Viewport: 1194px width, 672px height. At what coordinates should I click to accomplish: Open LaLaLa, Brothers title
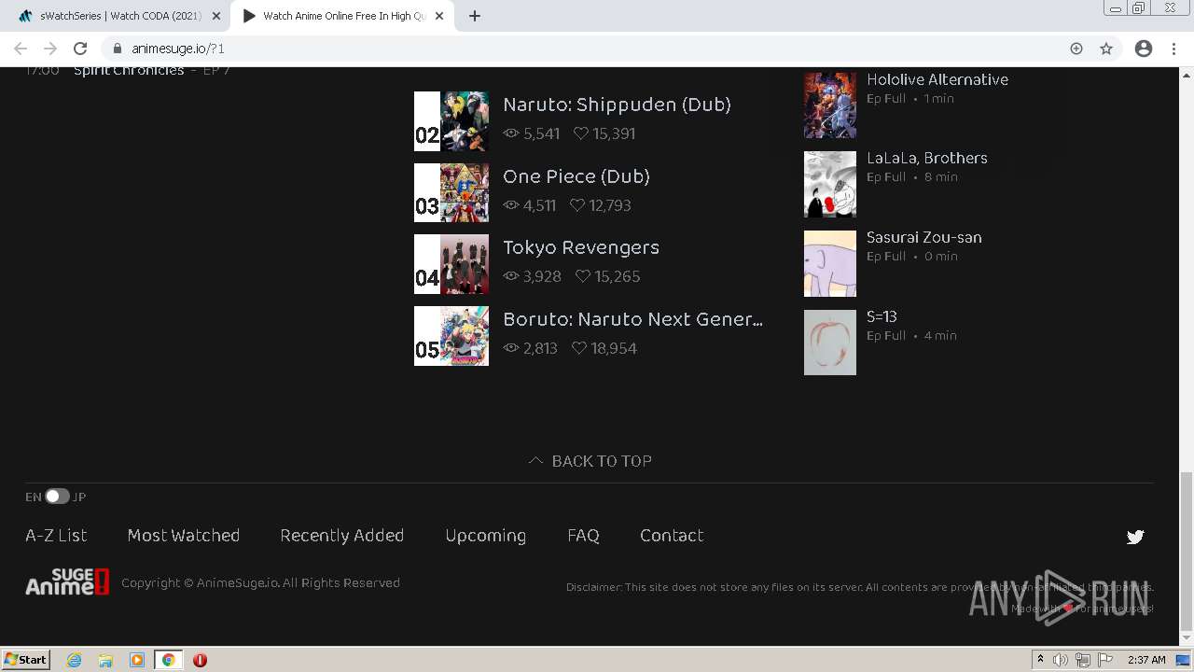927,158
